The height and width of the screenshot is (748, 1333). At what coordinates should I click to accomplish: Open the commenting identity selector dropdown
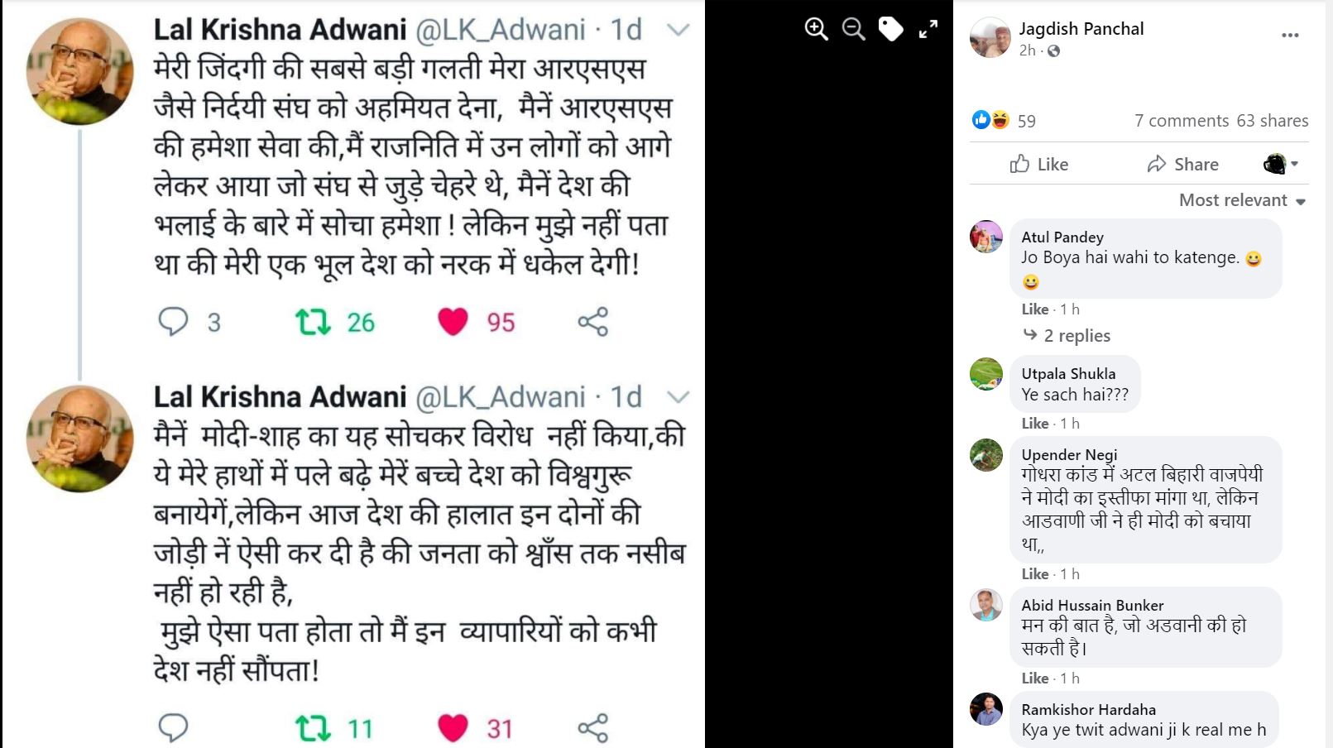coord(1280,164)
